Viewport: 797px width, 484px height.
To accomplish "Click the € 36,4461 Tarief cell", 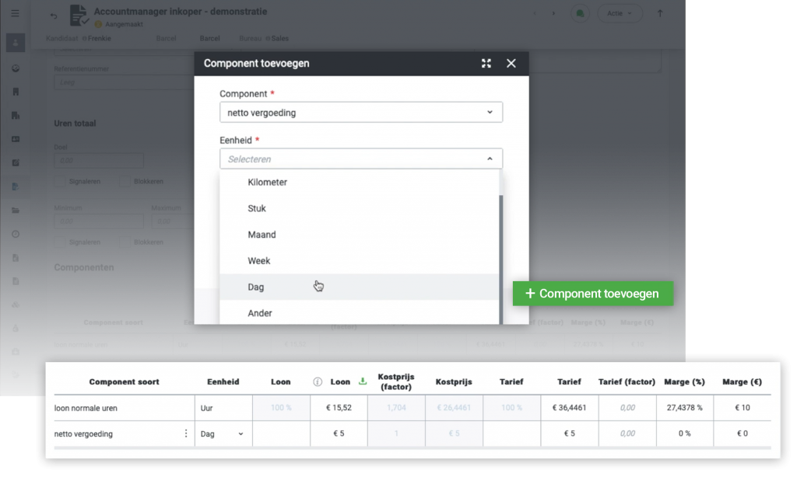I will tap(569, 408).
